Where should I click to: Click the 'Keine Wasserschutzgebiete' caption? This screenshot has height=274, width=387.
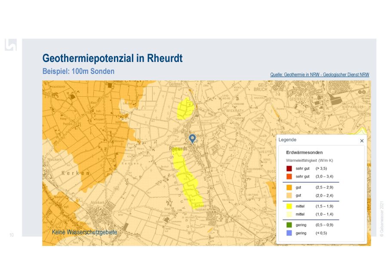point(84,232)
